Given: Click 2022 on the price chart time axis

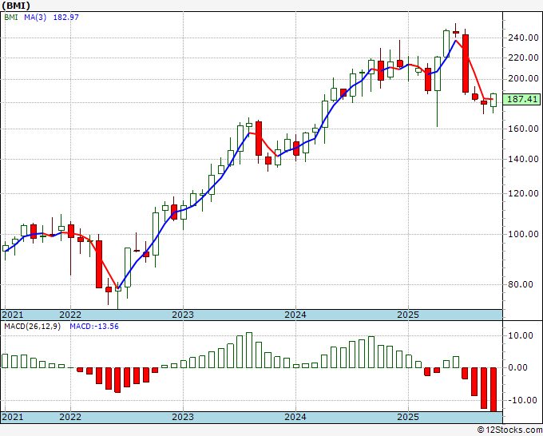Looking at the screenshot, I should [x=70, y=315].
